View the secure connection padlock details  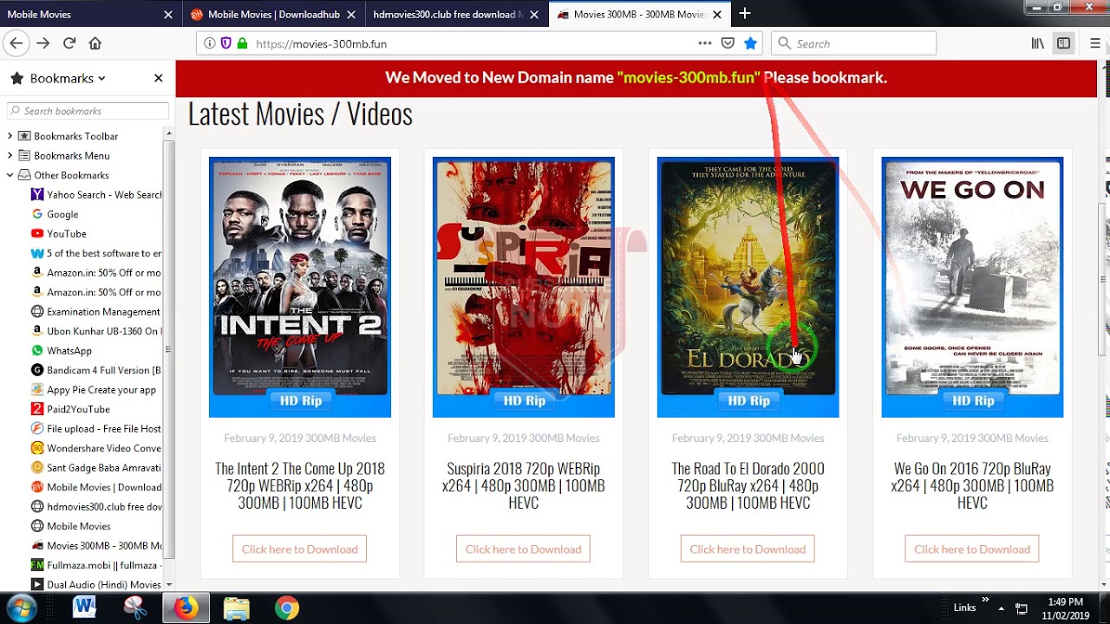coord(242,43)
